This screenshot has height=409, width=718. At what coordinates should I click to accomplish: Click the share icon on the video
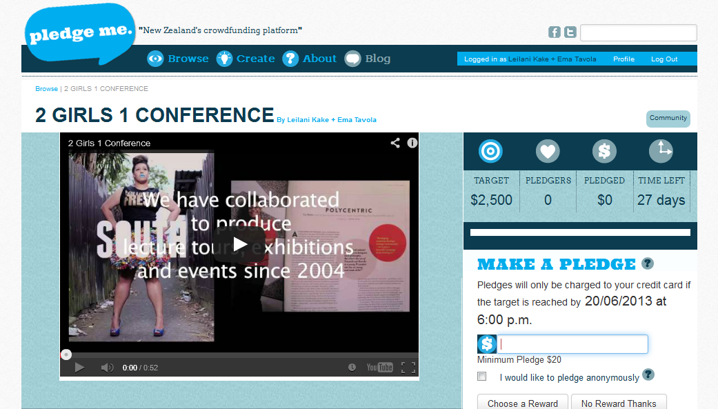coord(395,143)
